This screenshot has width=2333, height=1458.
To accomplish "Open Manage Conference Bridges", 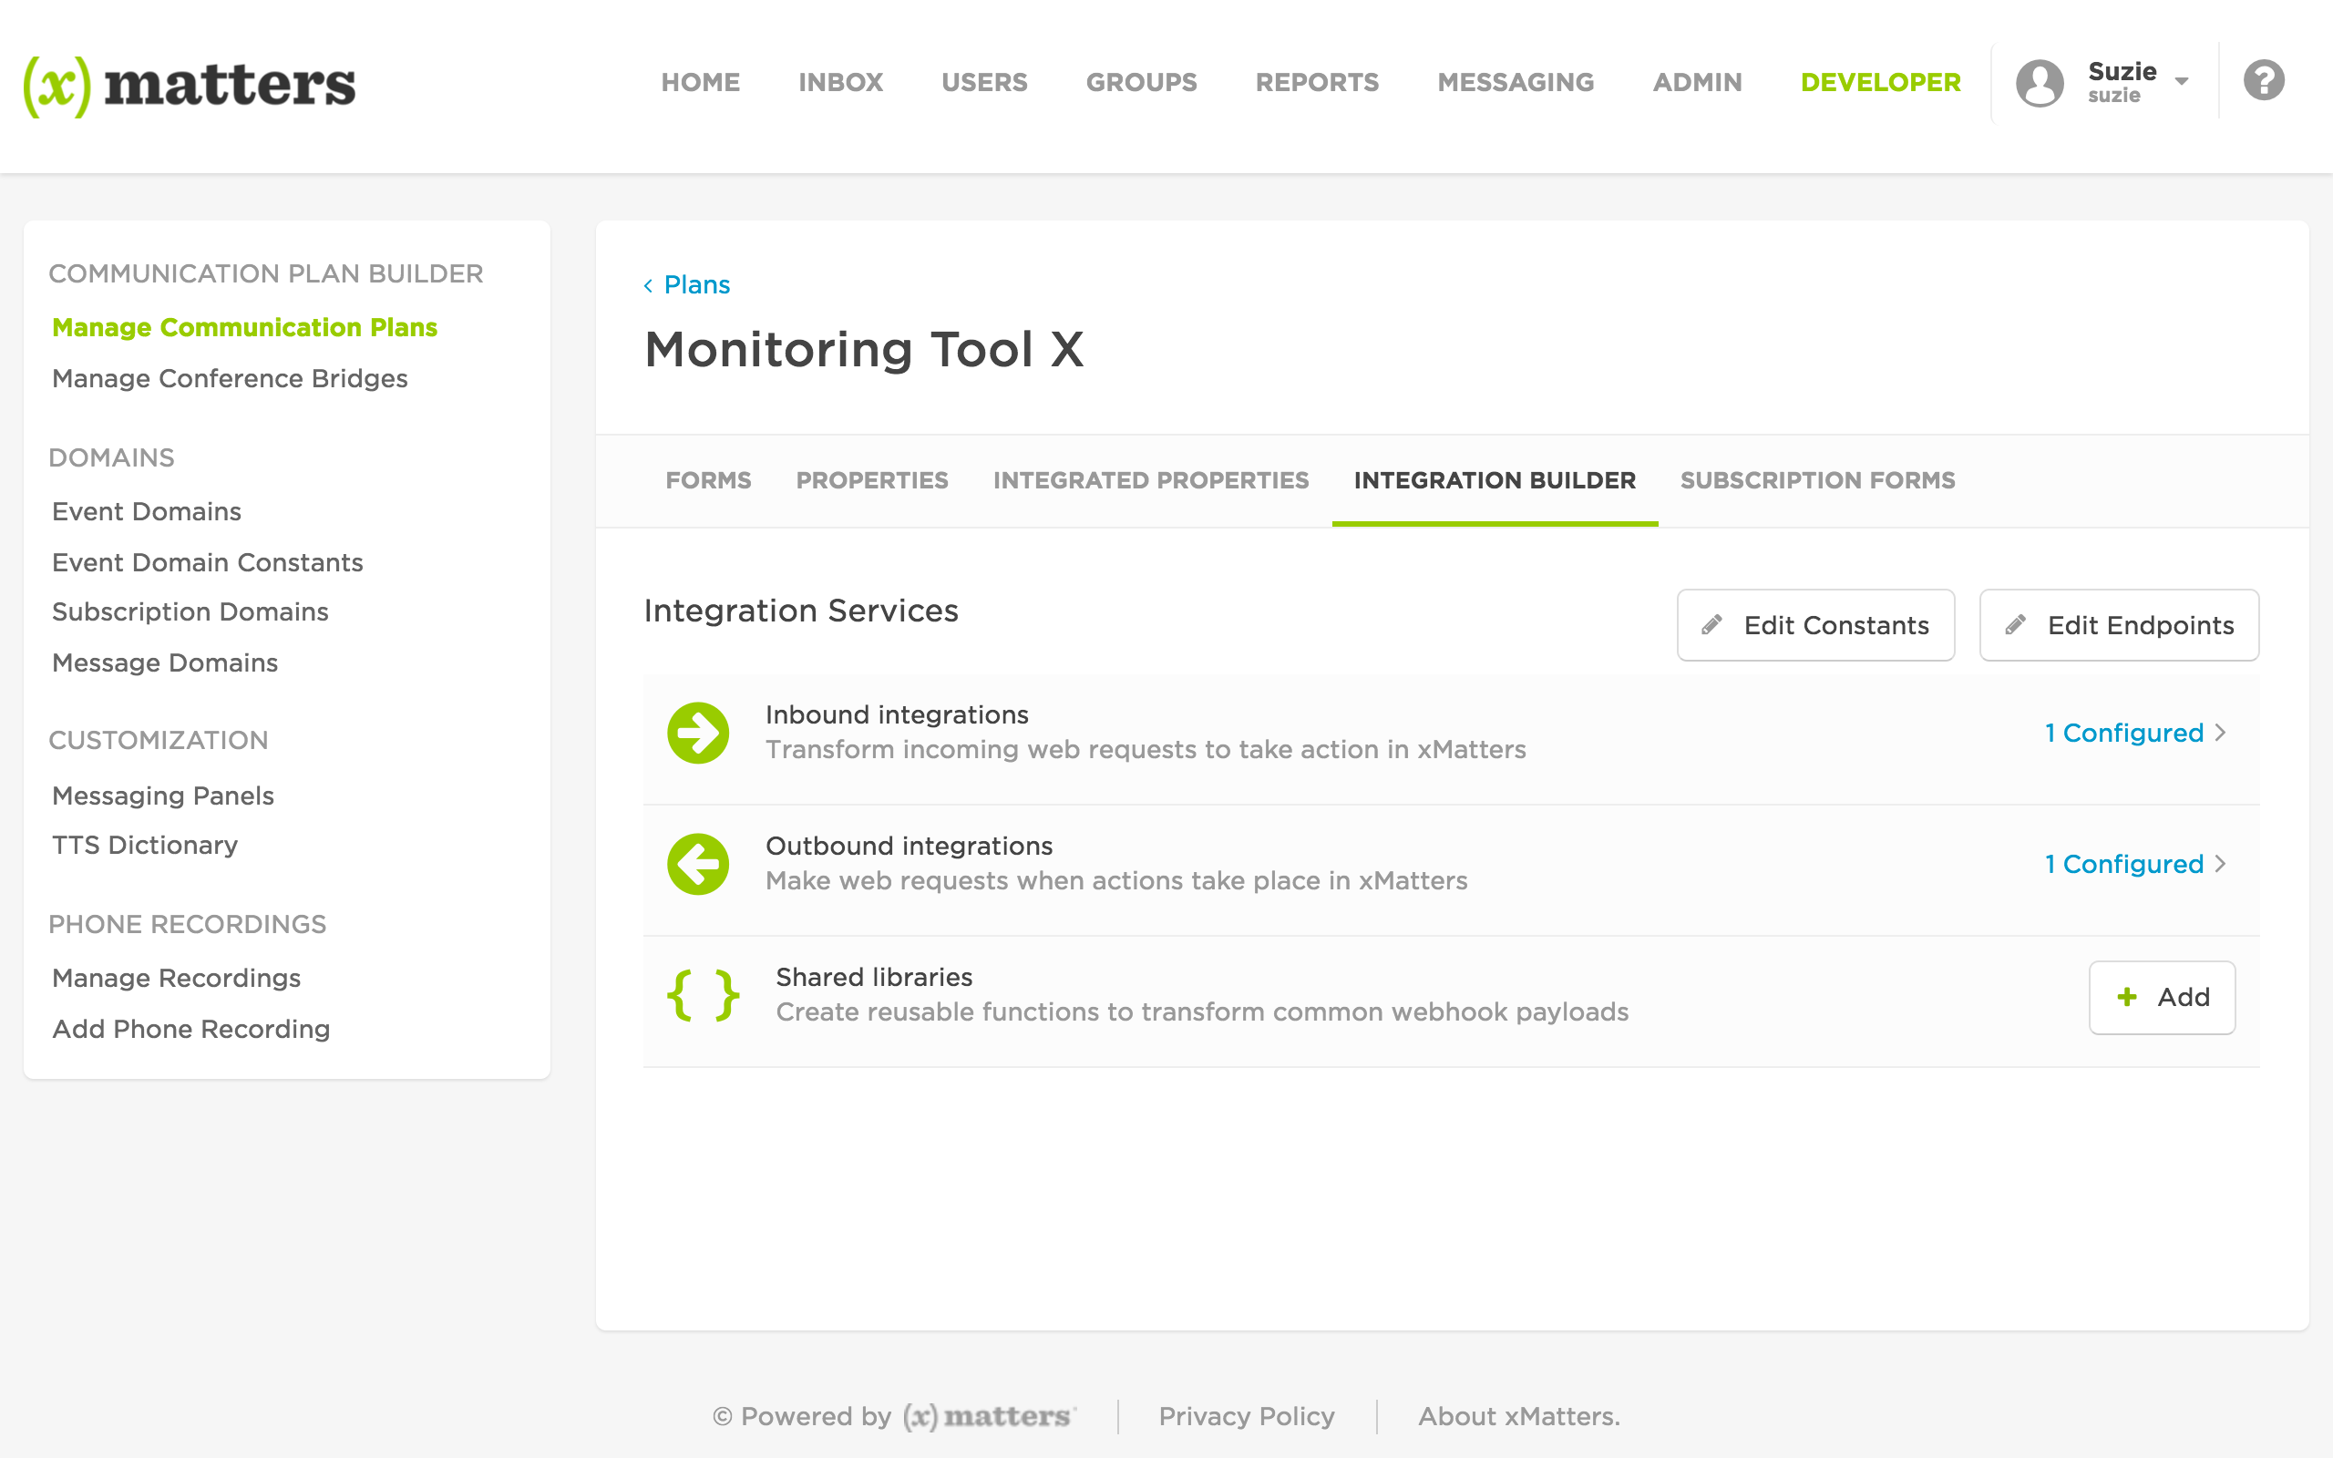I will coord(230,379).
